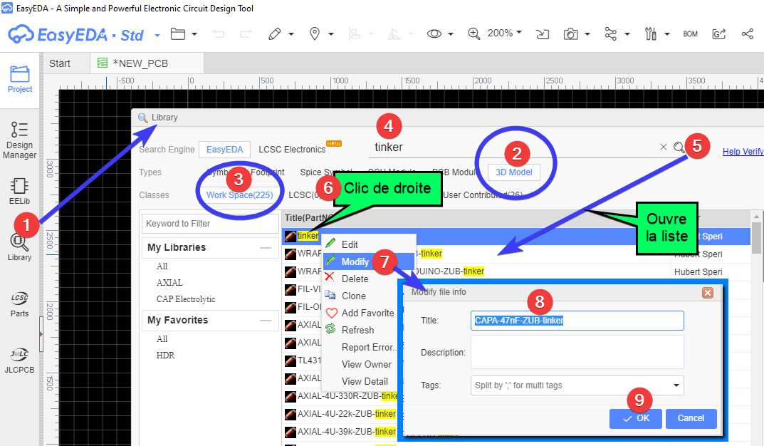Open the Help Verify link
This screenshot has height=446, width=764.
[x=743, y=152]
